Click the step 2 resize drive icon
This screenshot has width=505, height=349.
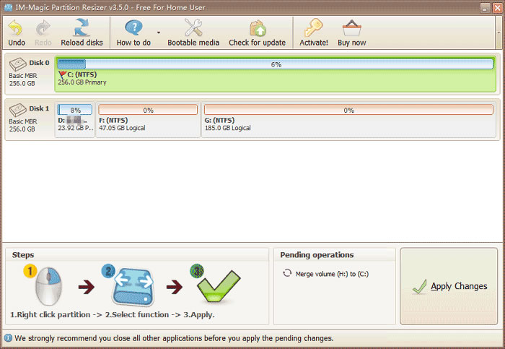click(x=133, y=286)
